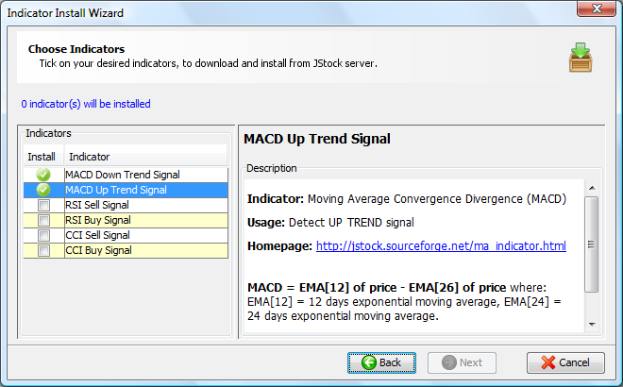Select the CCI Buy Signal row text

98,250
